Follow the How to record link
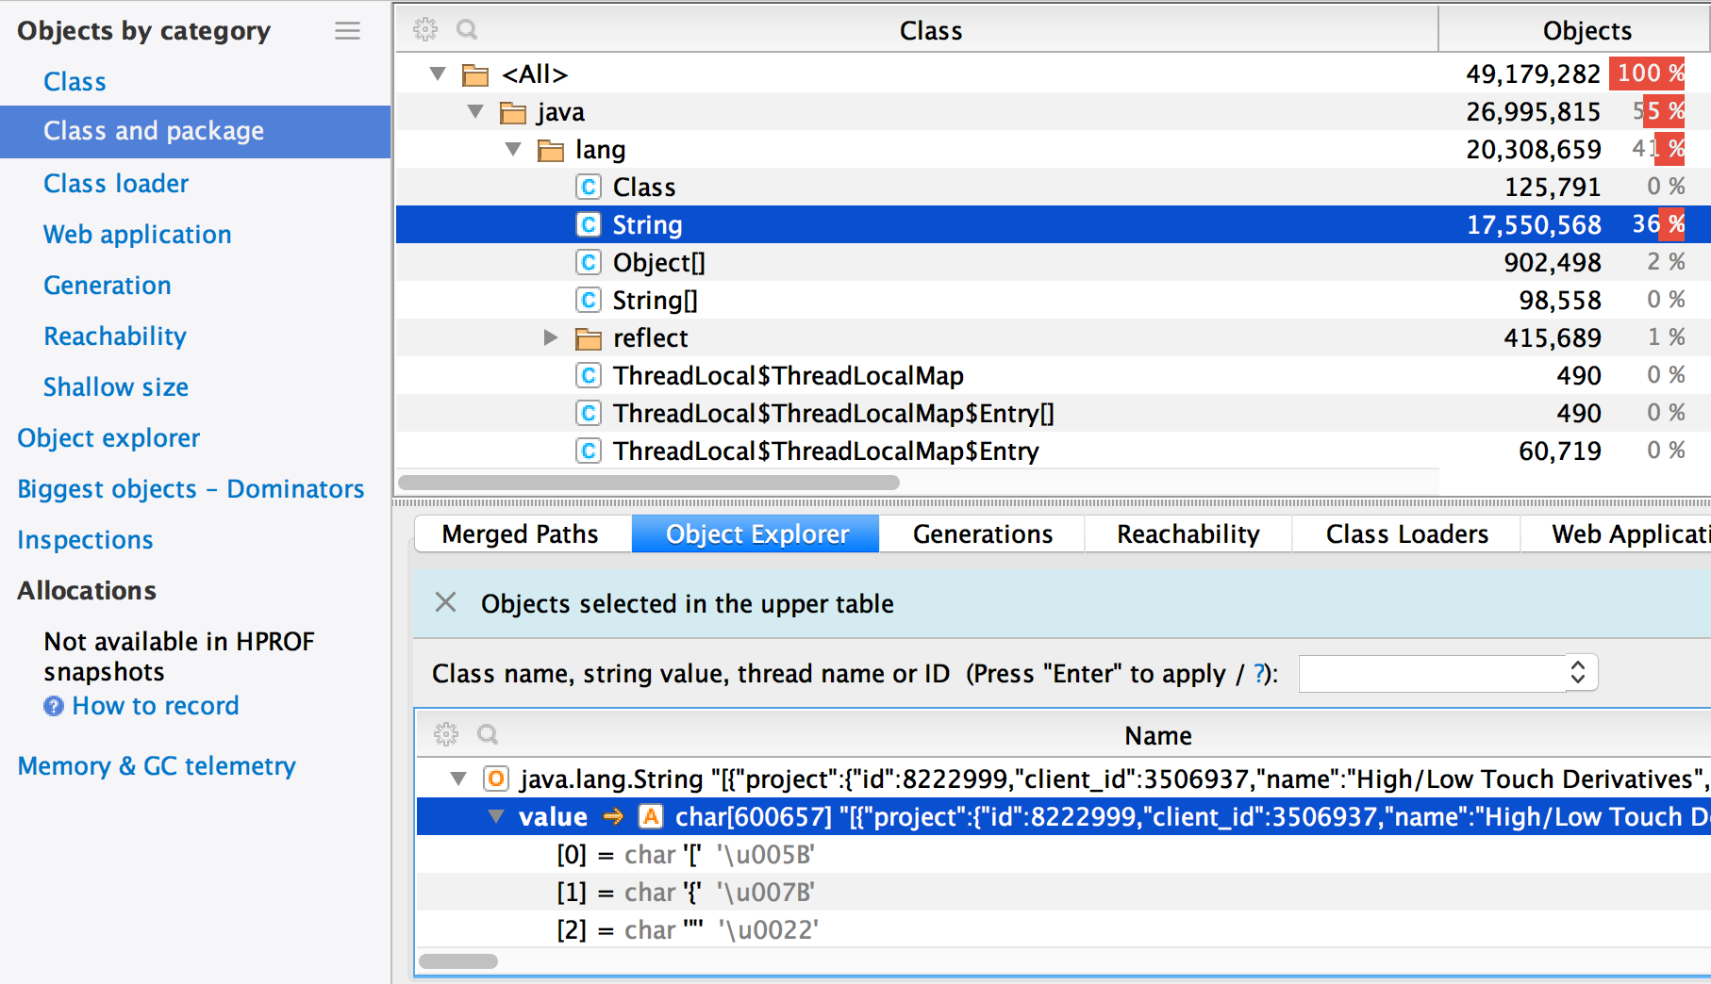Screen dimensions: 1711x984 [158, 706]
